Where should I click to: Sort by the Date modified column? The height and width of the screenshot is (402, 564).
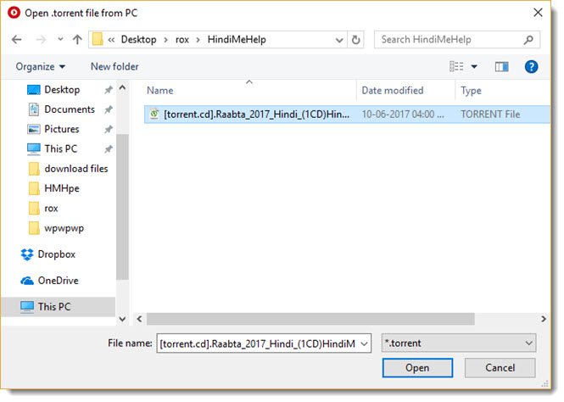(x=393, y=91)
